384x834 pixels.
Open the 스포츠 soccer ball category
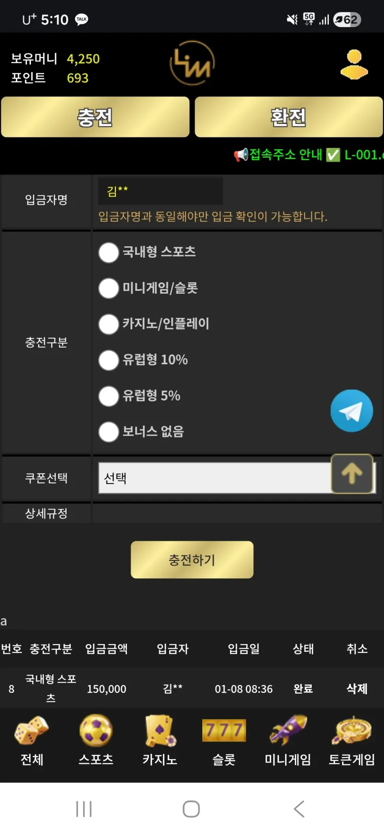tap(96, 740)
